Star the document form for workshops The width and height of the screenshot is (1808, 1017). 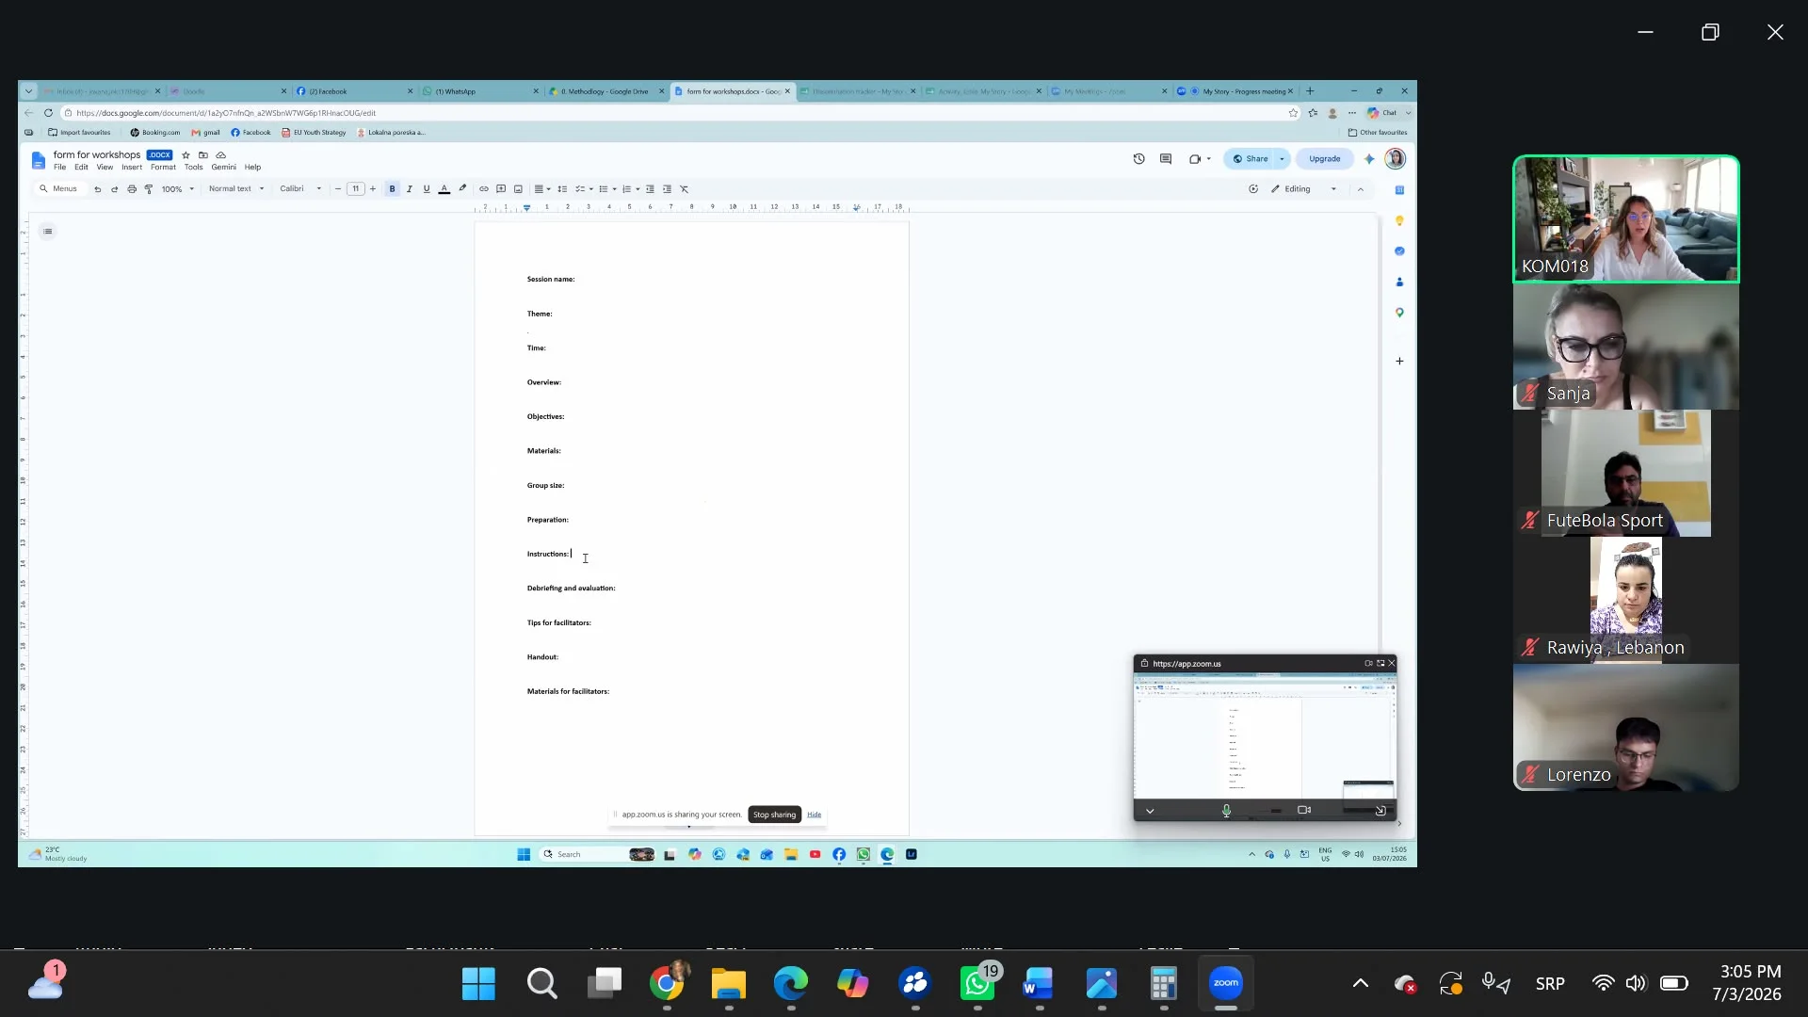click(186, 155)
